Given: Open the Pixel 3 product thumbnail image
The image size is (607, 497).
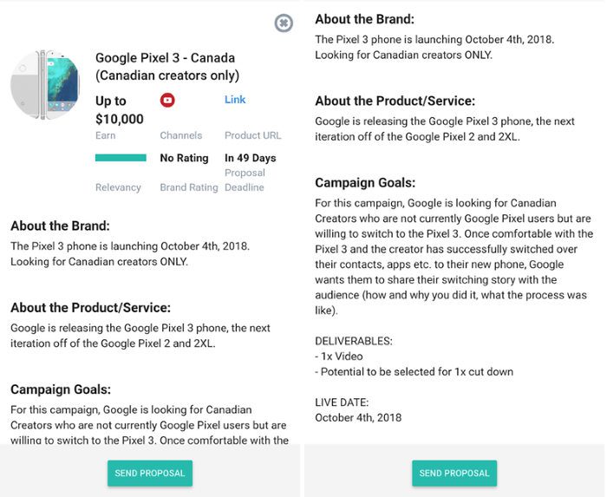Looking at the screenshot, I should coord(45,84).
